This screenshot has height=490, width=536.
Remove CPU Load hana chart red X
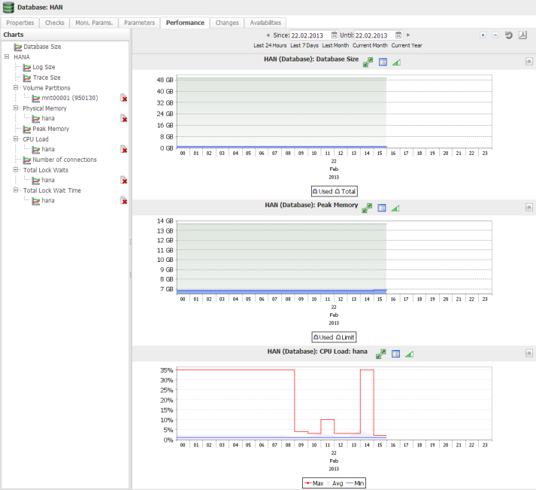(124, 150)
